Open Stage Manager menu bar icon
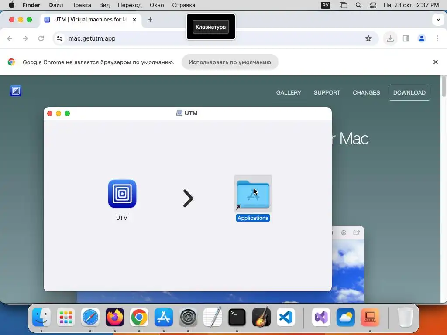 tap(343, 5)
